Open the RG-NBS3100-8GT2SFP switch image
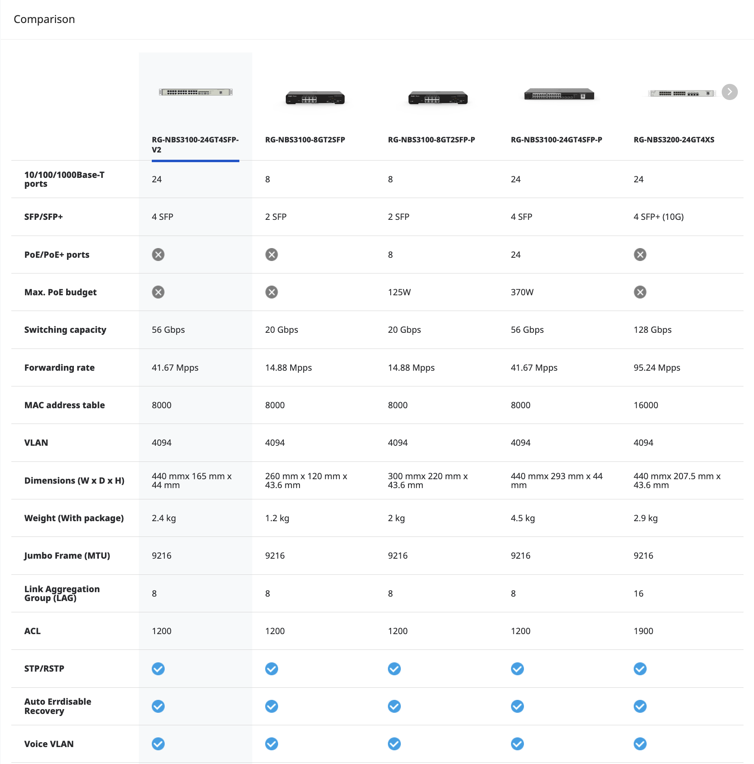Image resolution: width=754 pixels, height=764 pixels. point(315,98)
